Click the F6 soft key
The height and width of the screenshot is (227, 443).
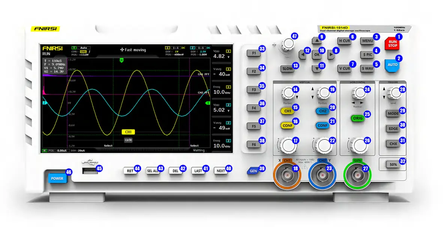254,144
